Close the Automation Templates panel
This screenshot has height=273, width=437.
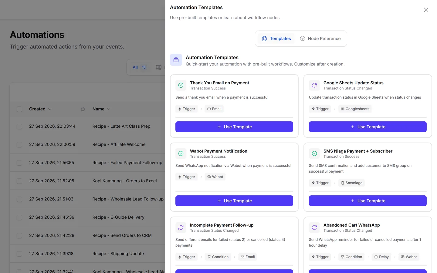tap(426, 10)
